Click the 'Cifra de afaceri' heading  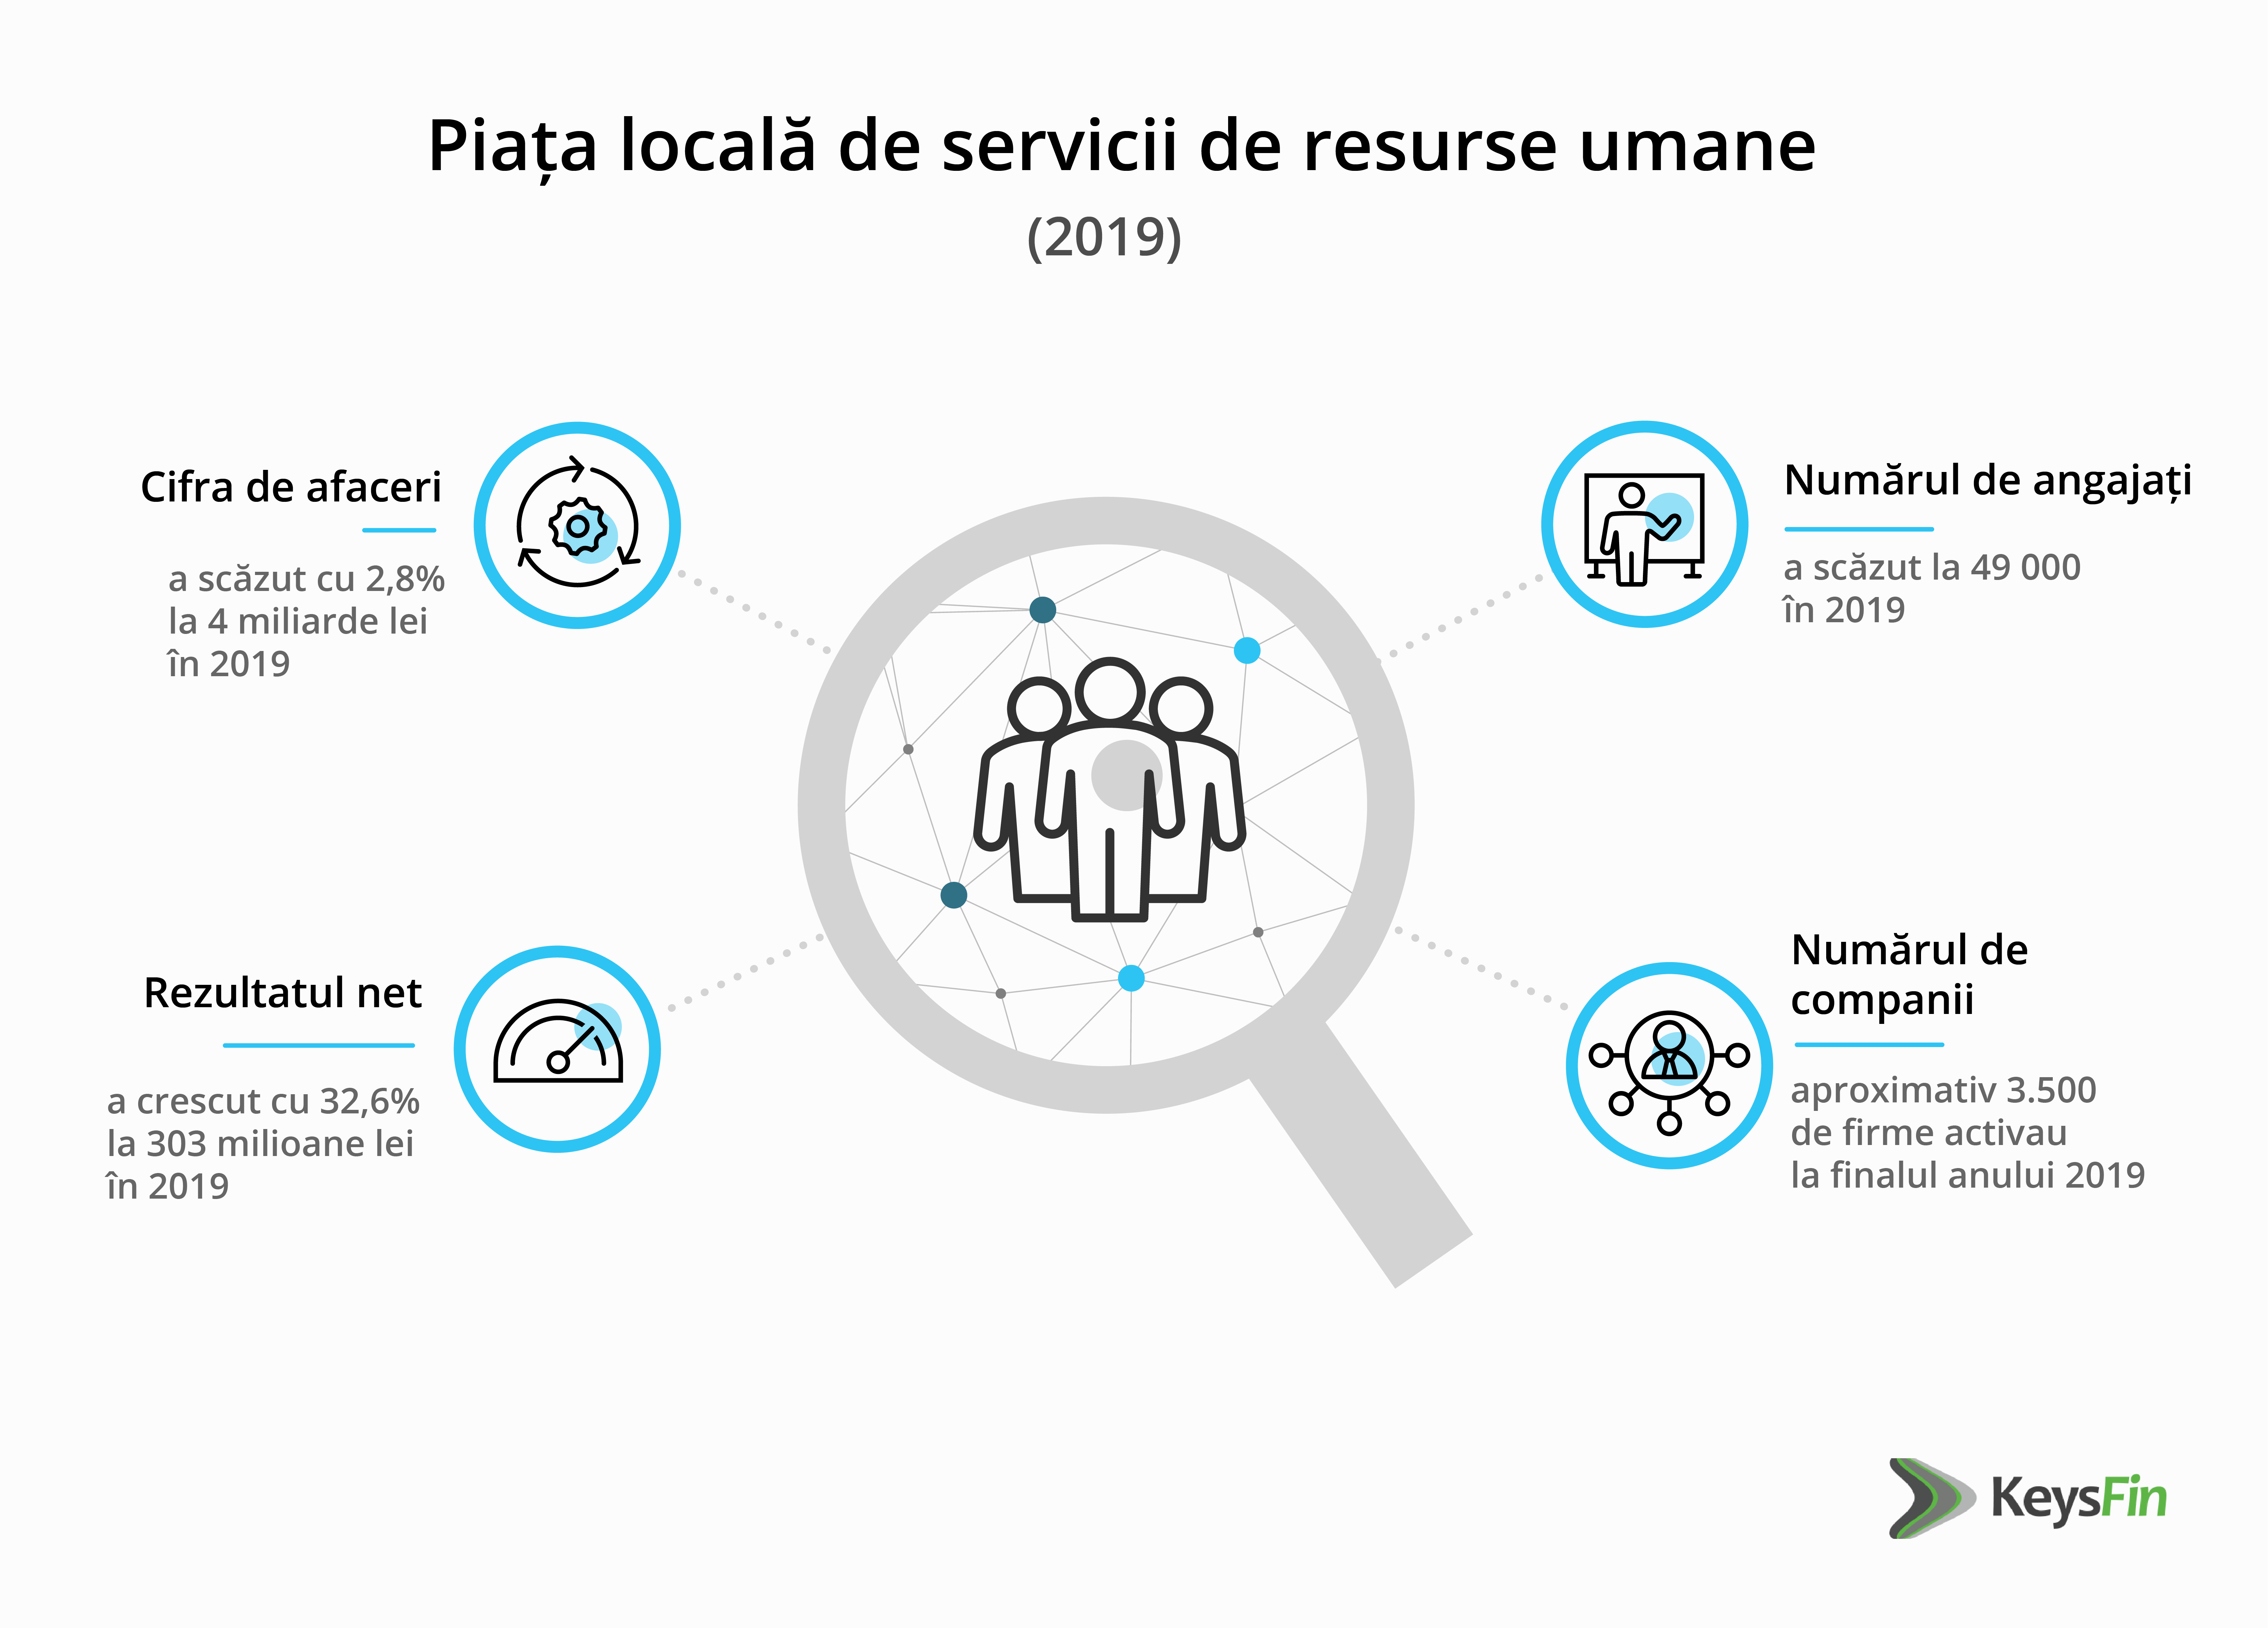pos(291,487)
